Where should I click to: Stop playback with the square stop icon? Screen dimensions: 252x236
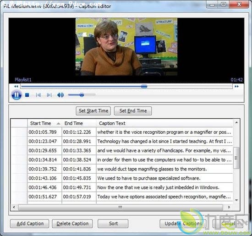coord(27,95)
